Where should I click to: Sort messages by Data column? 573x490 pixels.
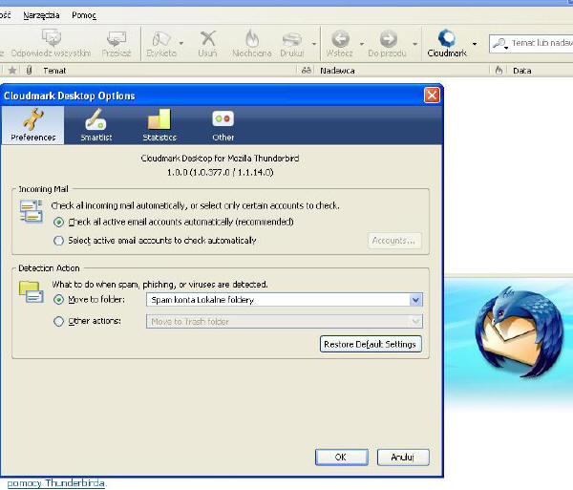pos(521,71)
